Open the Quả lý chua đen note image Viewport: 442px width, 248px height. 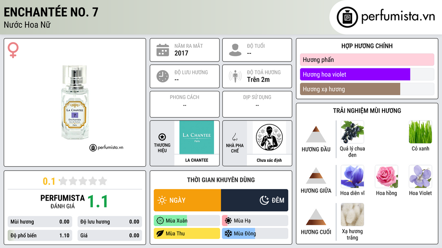coord(352,132)
